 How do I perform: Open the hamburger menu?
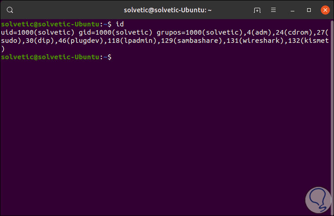(273, 10)
